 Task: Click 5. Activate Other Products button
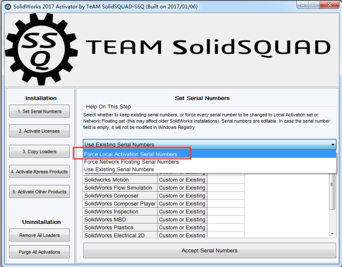(x=40, y=191)
